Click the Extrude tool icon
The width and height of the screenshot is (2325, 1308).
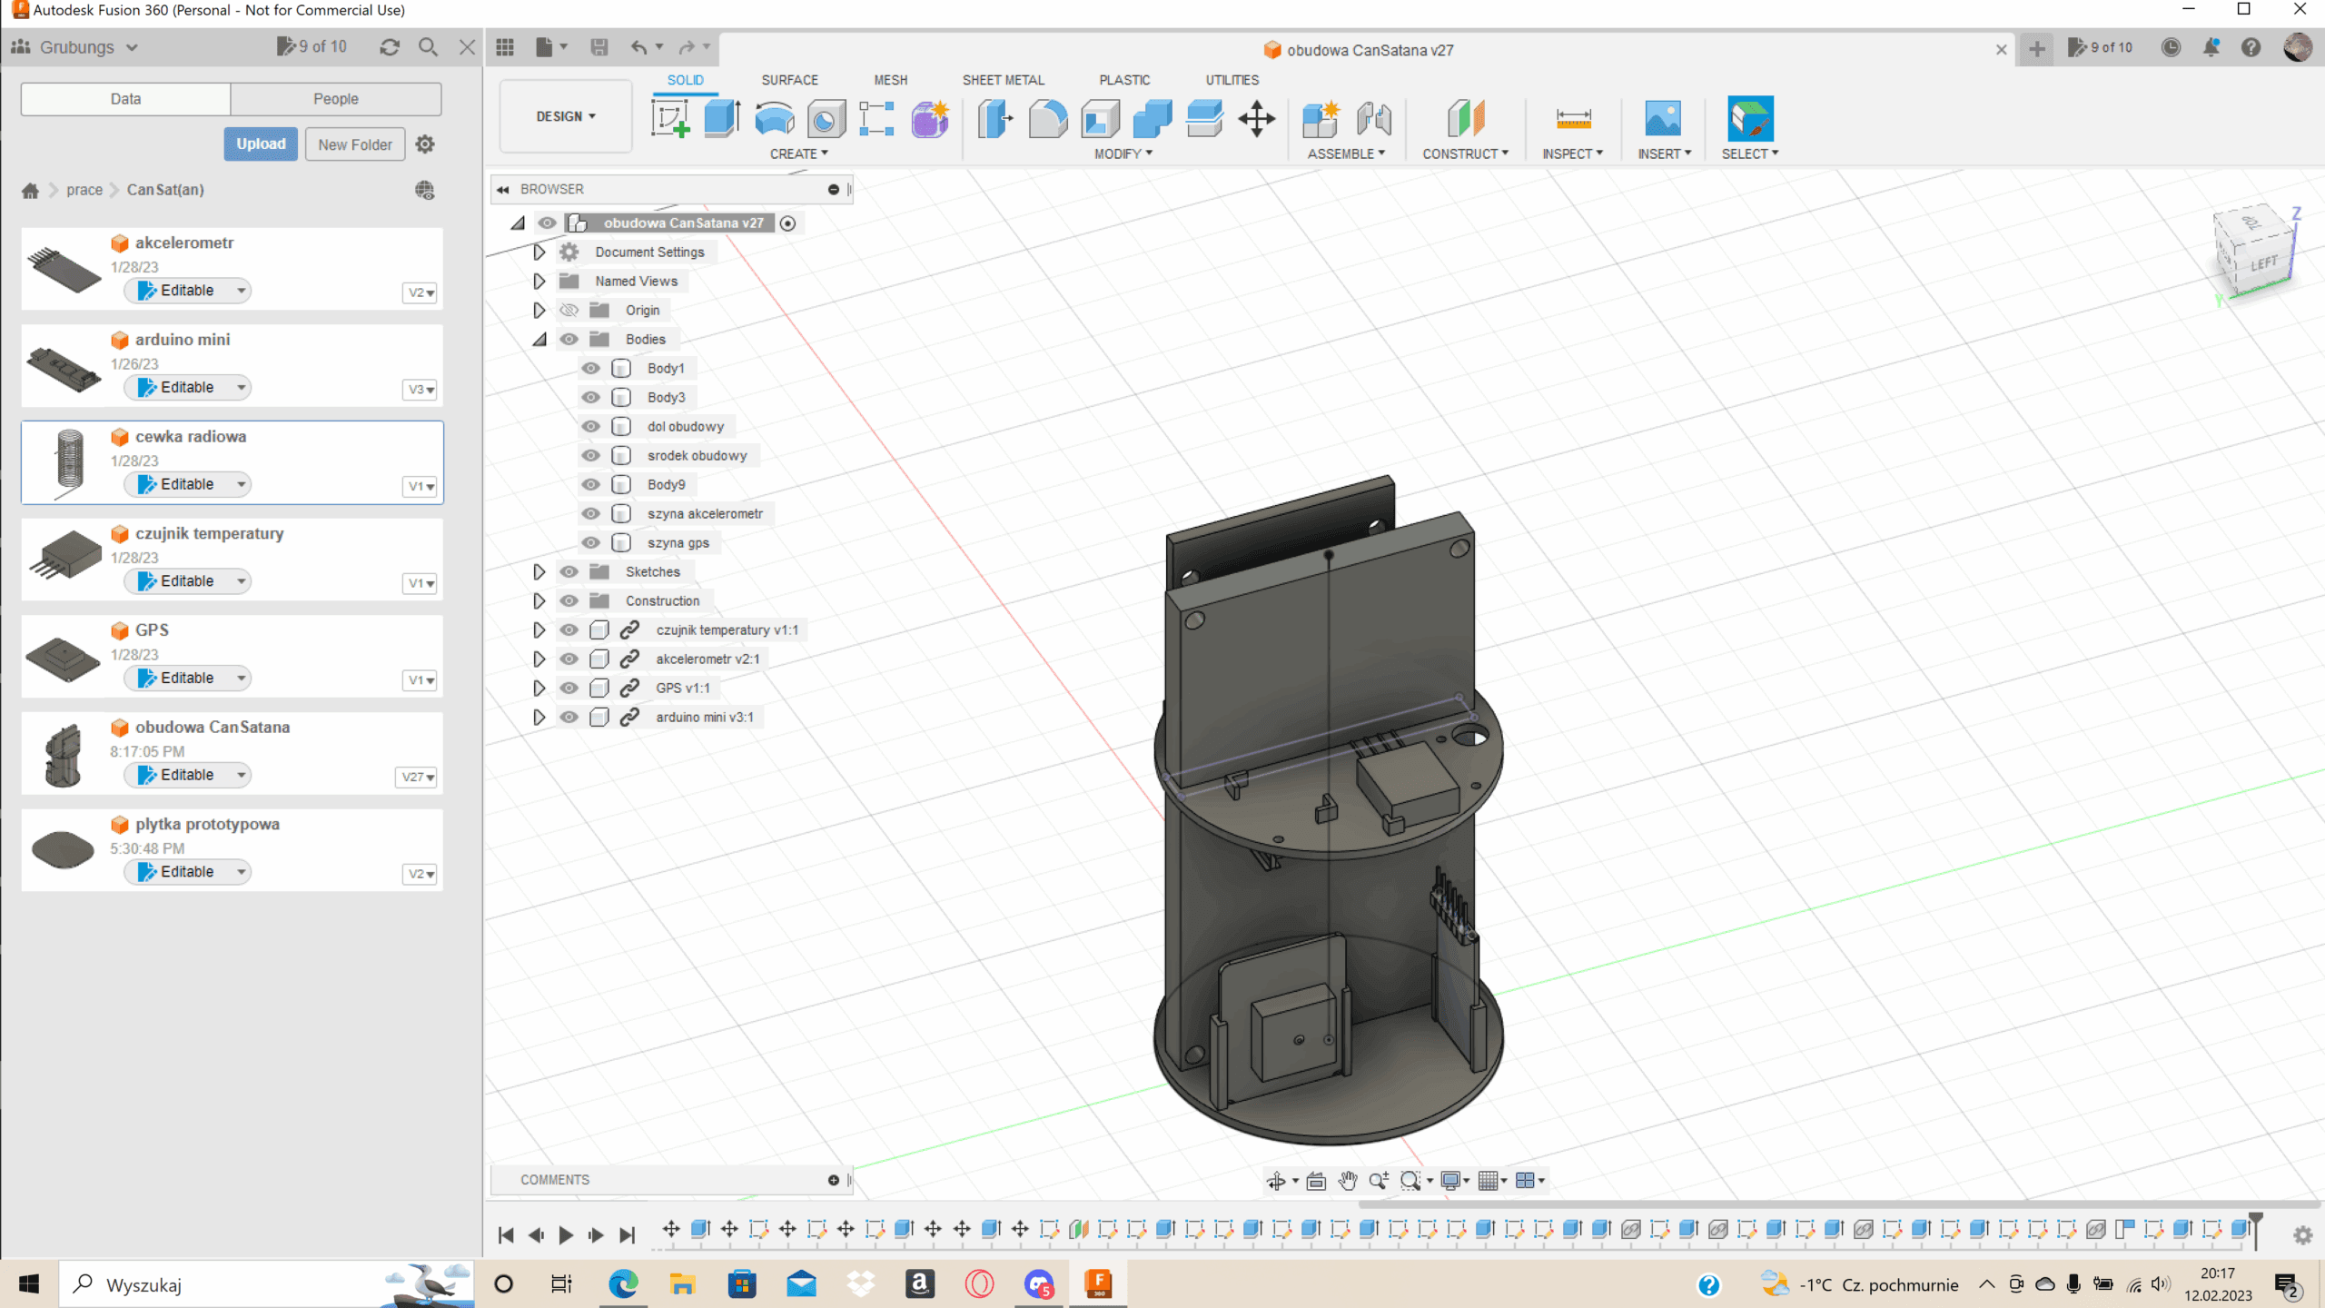pyautogui.click(x=722, y=119)
